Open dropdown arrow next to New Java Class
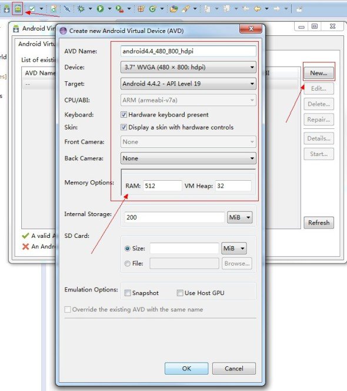The image size is (347, 391). (x=162, y=9)
